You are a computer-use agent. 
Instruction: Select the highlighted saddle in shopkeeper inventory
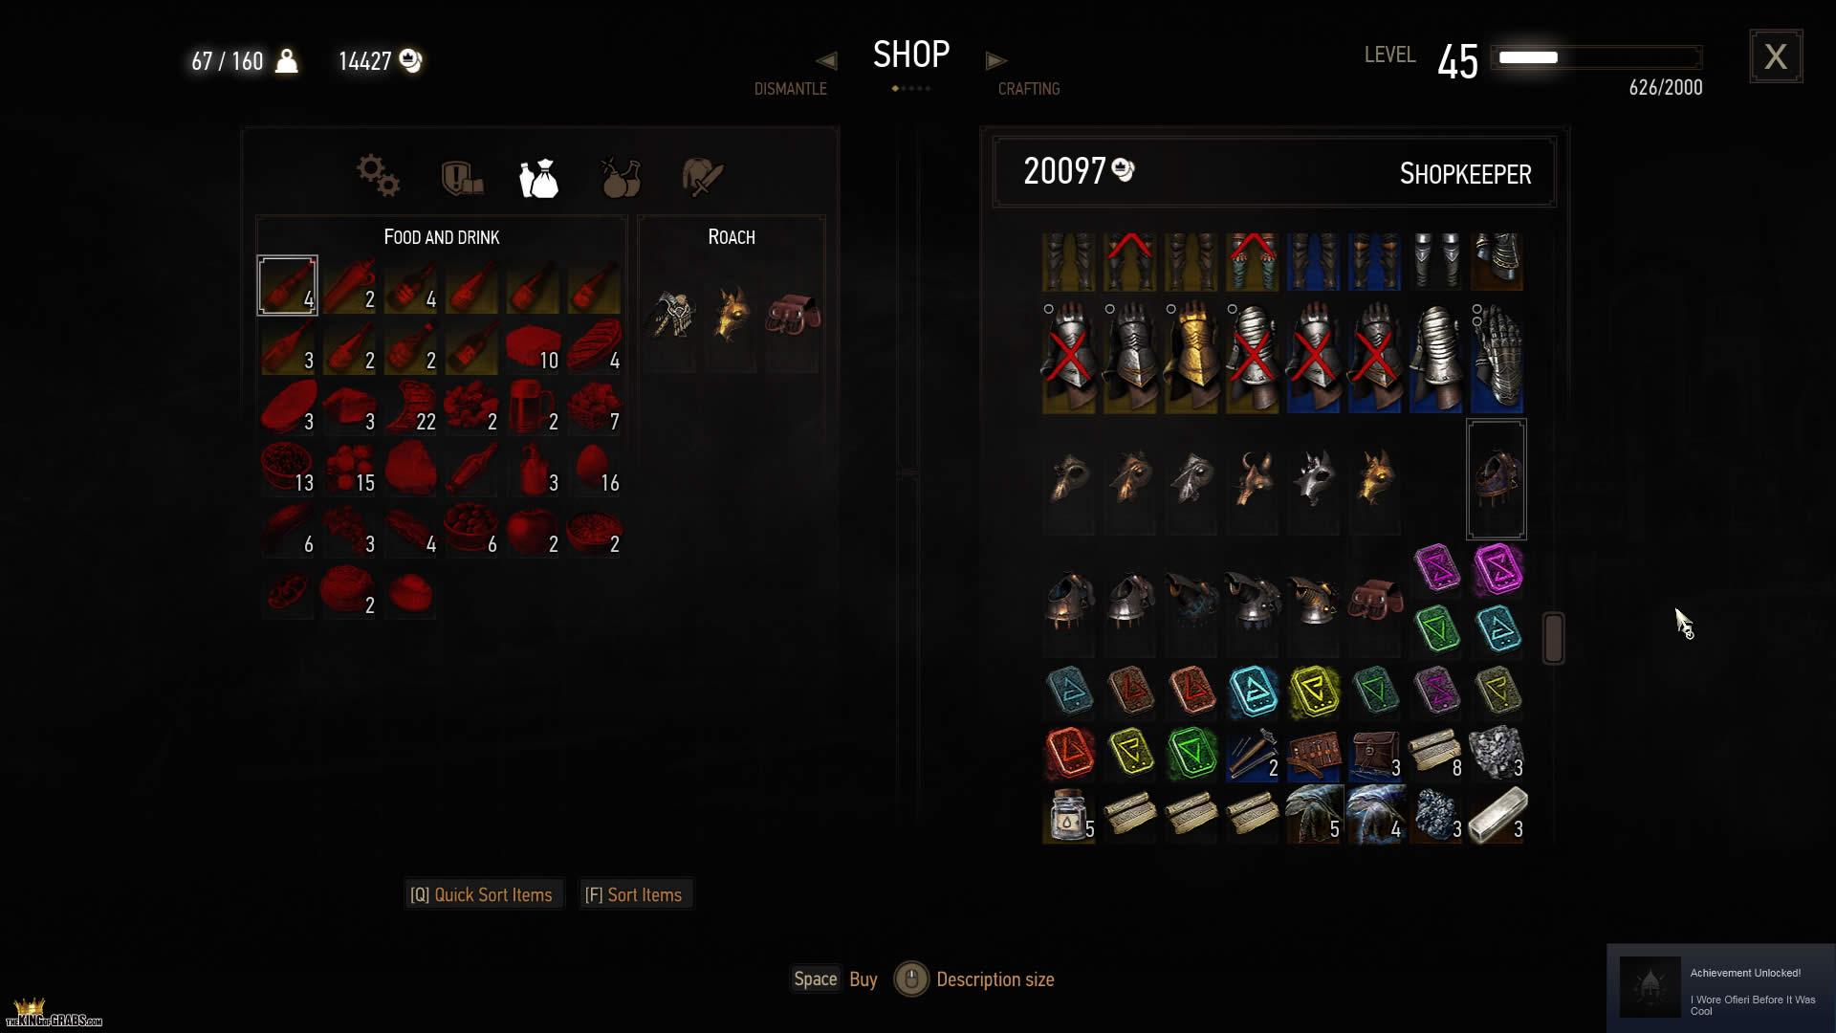pyautogui.click(x=1497, y=479)
